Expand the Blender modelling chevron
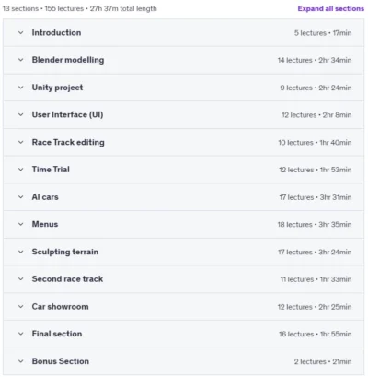 tap(20, 60)
